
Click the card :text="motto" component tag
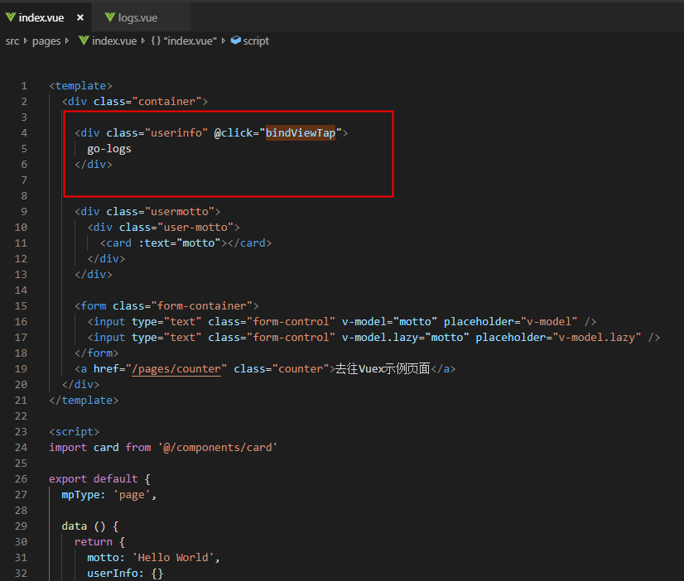185,242
